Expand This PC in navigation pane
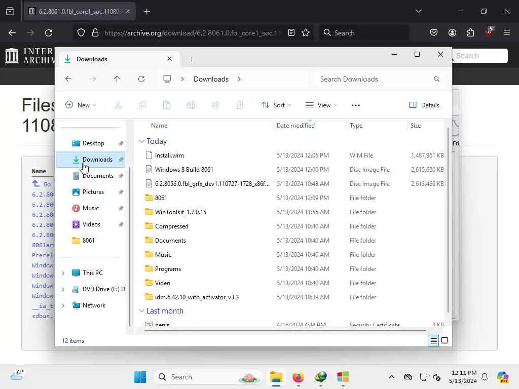Screen dimensions: 519x389 pyautogui.click(x=63, y=273)
